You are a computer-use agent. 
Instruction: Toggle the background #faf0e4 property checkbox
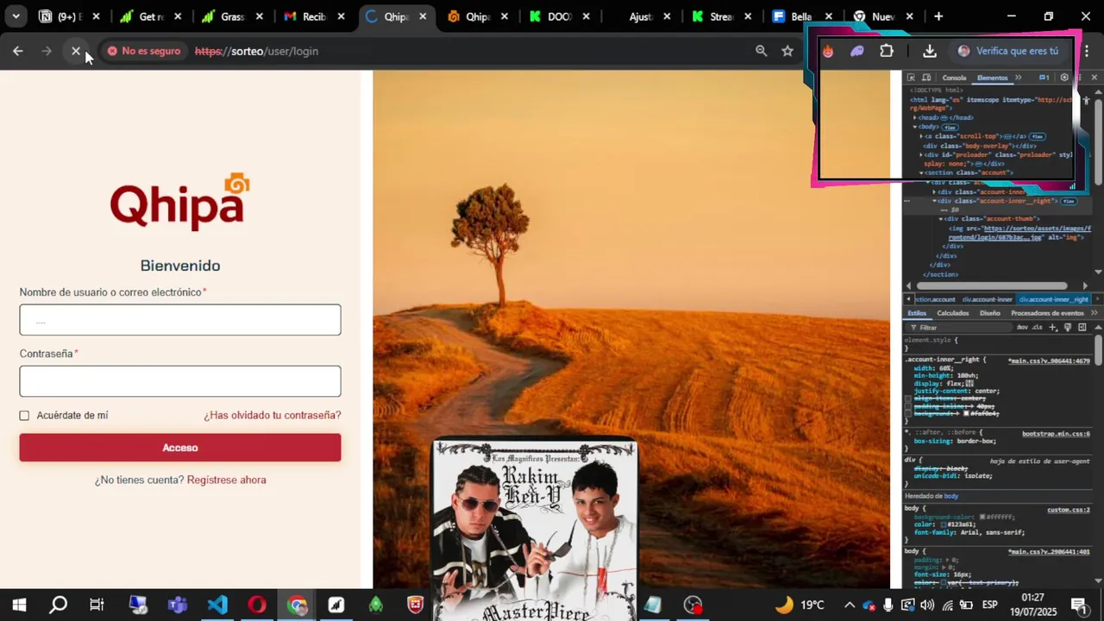907,415
